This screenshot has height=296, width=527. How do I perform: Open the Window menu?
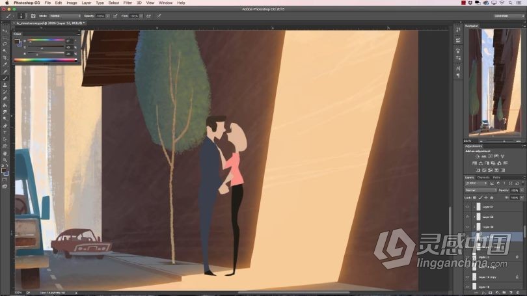pos(165,3)
